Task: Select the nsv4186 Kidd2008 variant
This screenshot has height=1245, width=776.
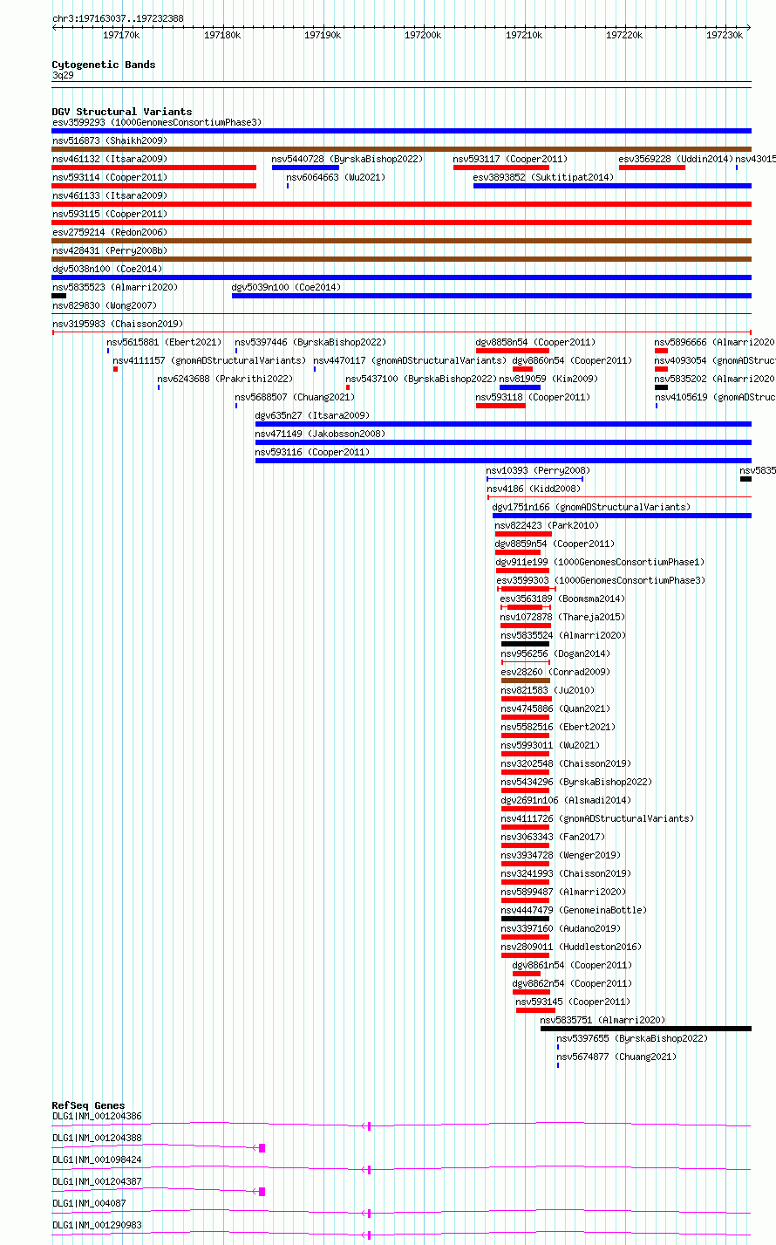Action: pos(619,497)
